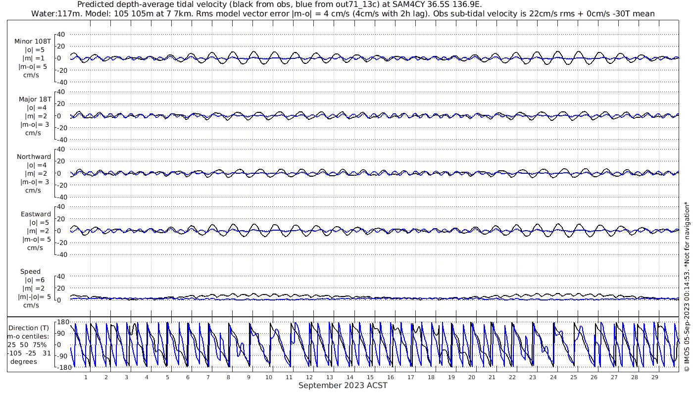This screenshot has height=396, width=693.
Task: Click the "degrees" unit label
Action: pyautogui.click(x=24, y=361)
